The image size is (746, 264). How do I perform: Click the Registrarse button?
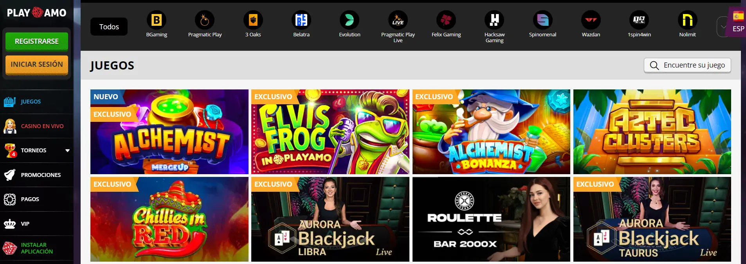pos(37,41)
